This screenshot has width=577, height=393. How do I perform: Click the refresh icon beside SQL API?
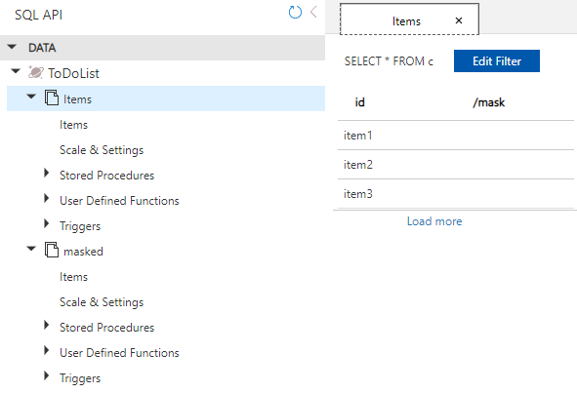[x=295, y=13]
